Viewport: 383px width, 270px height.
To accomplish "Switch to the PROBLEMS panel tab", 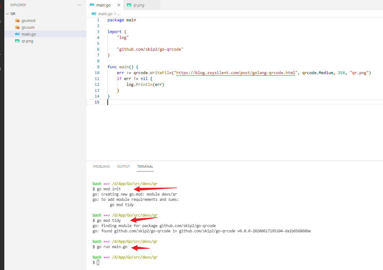I will pos(101,167).
